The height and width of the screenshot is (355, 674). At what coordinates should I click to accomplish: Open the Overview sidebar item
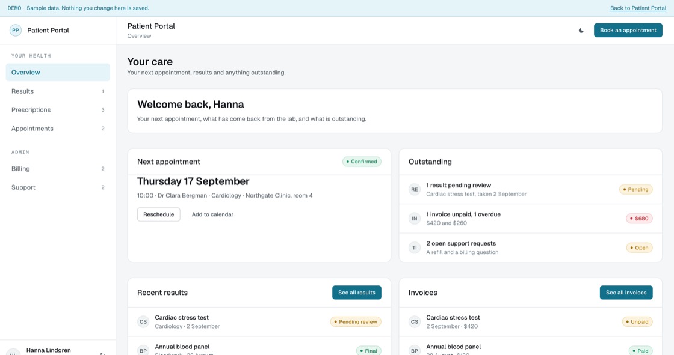[x=58, y=73]
